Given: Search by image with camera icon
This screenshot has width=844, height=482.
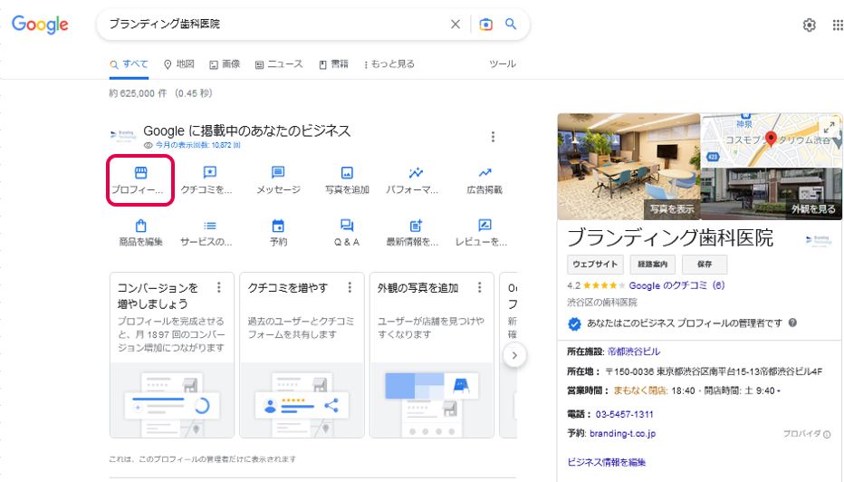Looking at the screenshot, I should coord(485,24).
